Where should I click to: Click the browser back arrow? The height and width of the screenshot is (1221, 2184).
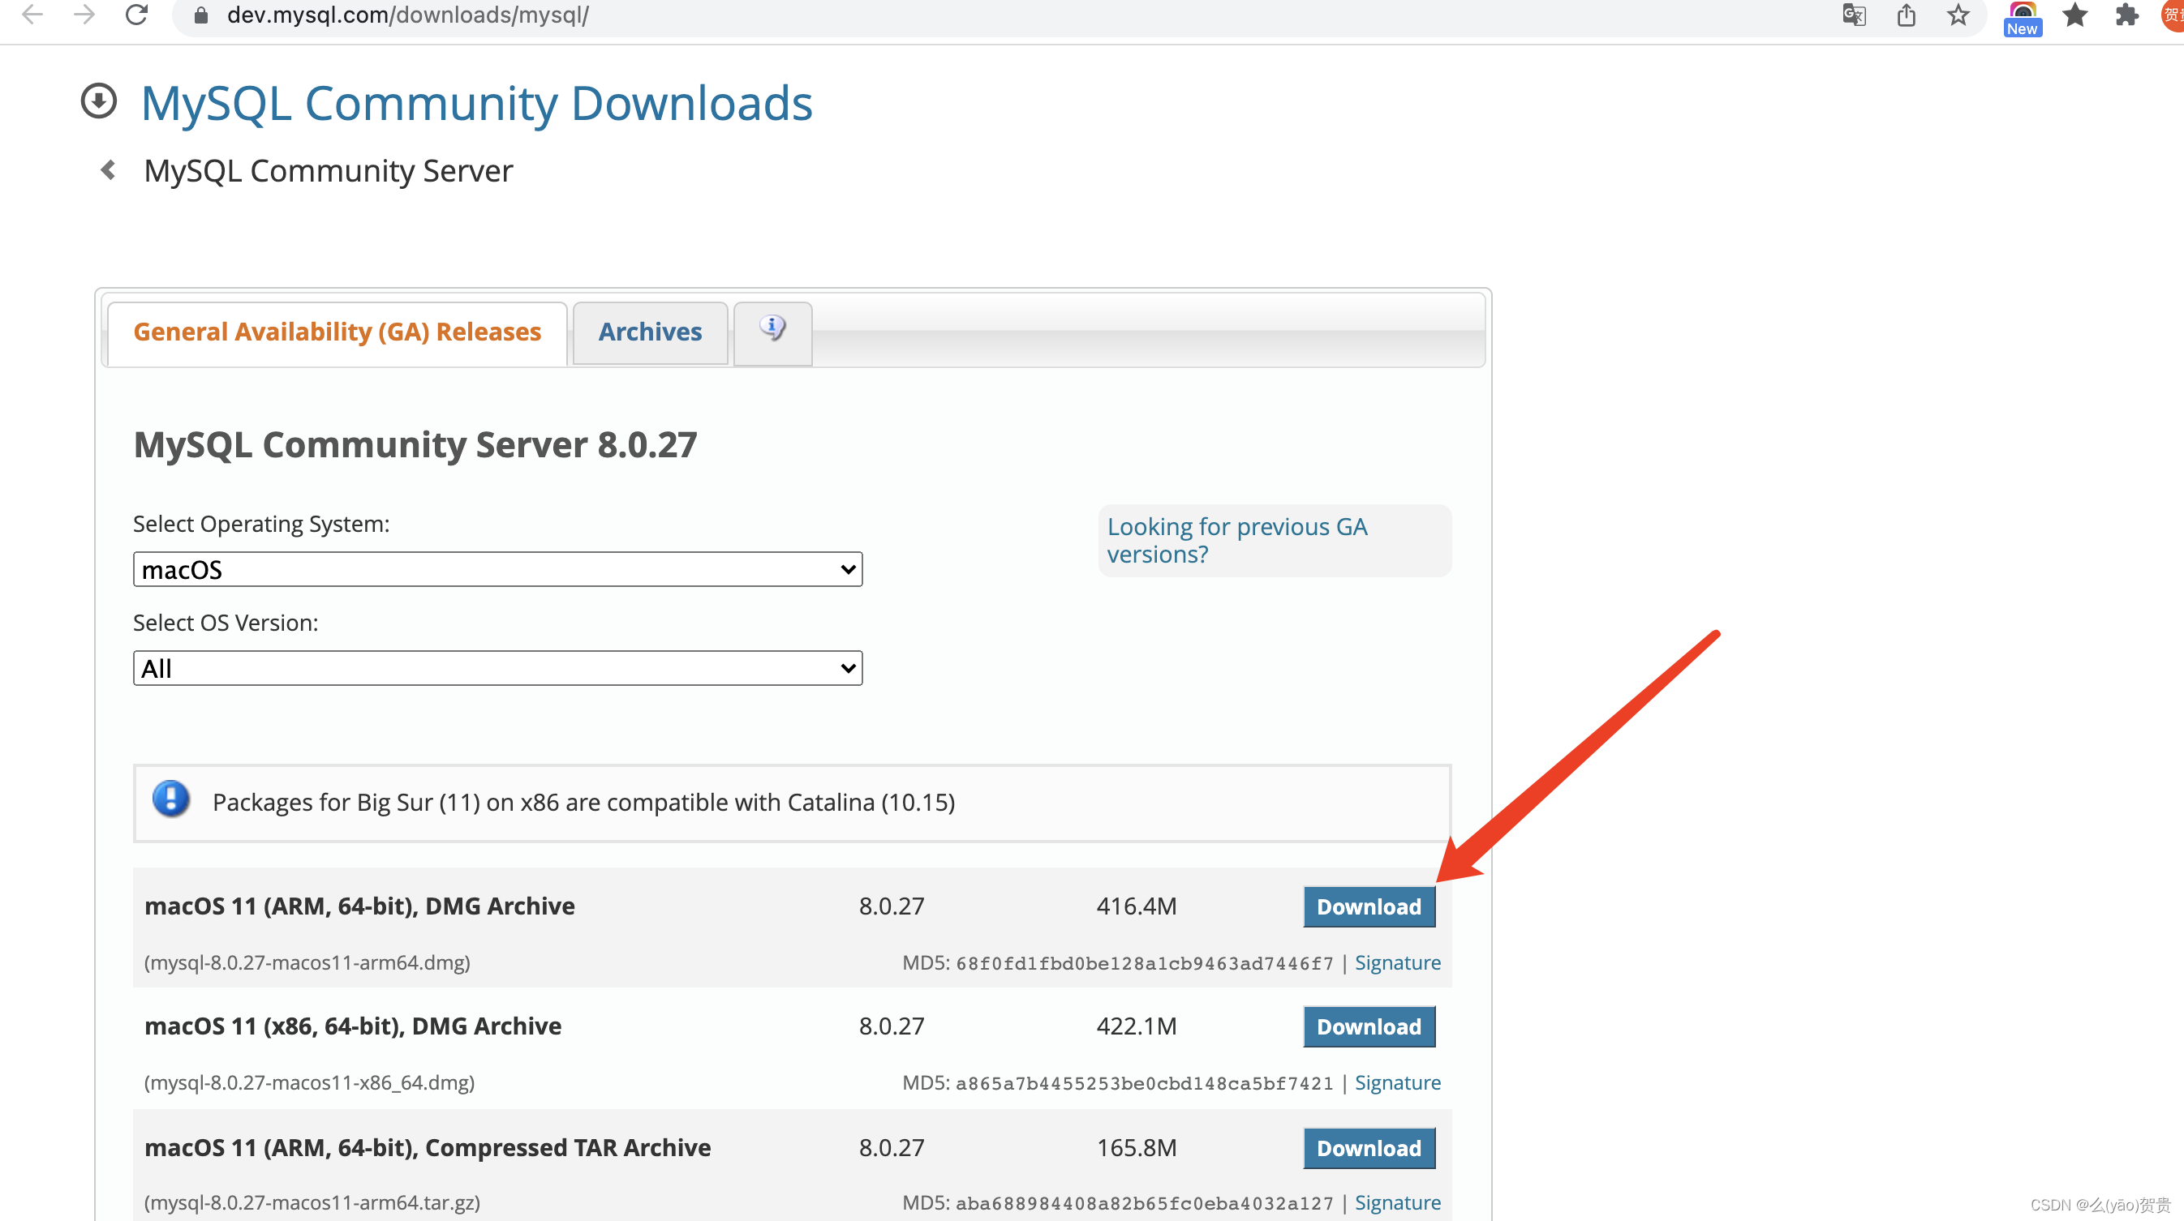32,15
